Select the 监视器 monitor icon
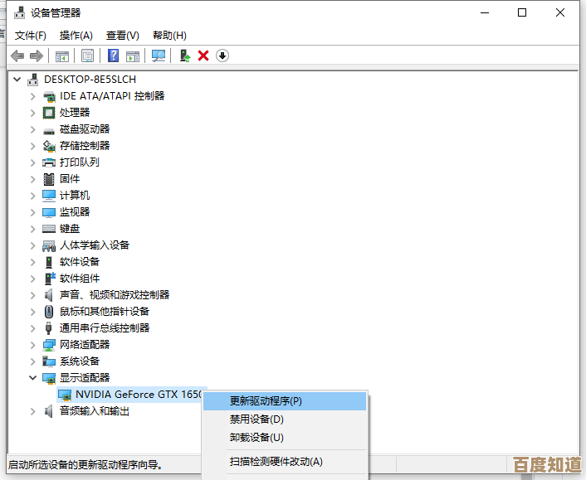This screenshot has width=586, height=480. (x=49, y=212)
